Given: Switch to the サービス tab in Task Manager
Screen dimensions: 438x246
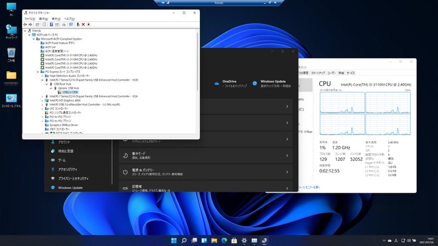Looking at the screenshot, I should point(350,73).
